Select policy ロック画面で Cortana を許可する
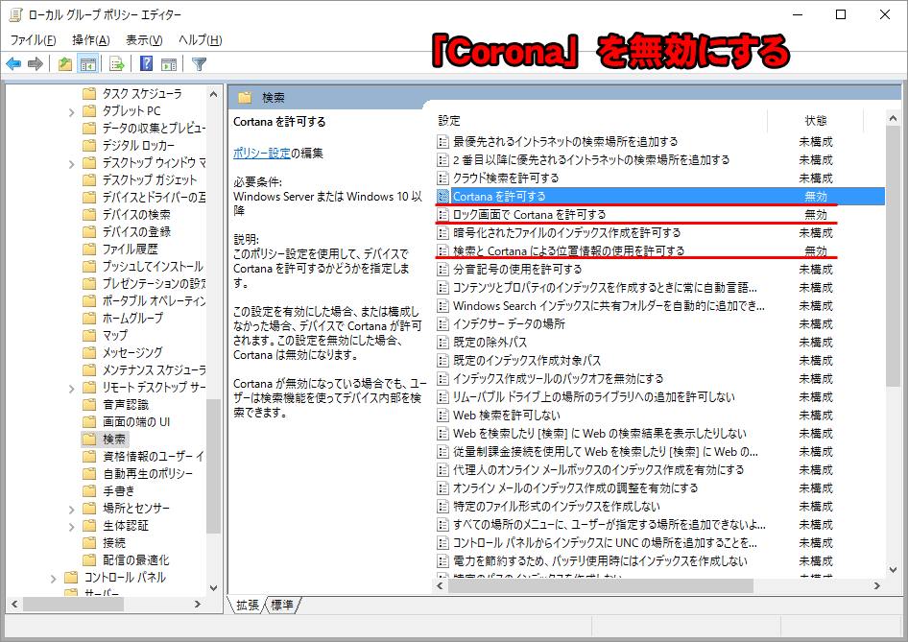The width and height of the screenshot is (908, 642). tap(529, 215)
